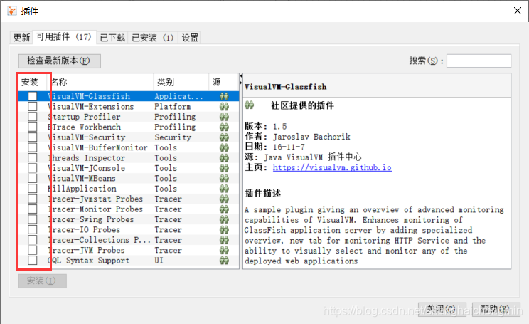The image size is (529, 324).
Task: Click the community plugin icon in details pane
Action: coord(250,105)
